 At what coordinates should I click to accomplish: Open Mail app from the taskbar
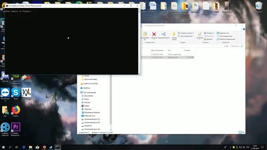(x=38, y=147)
